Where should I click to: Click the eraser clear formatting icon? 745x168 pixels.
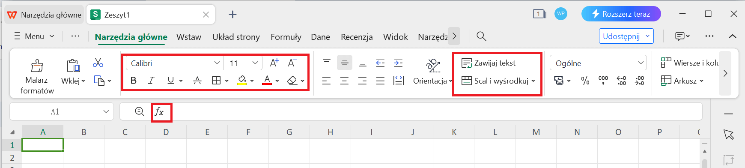tap(292, 81)
